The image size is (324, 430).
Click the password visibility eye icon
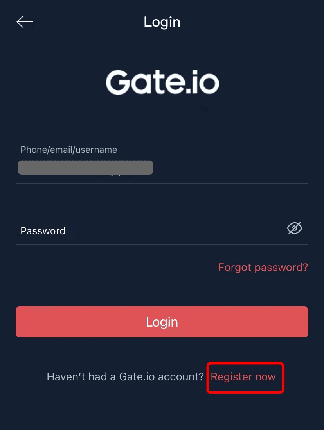294,228
